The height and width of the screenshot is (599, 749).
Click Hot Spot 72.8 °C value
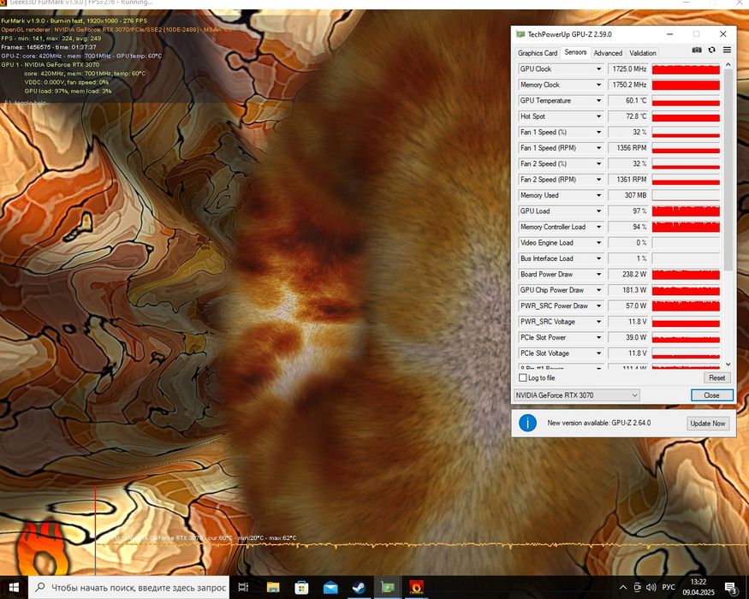[627, 116]
